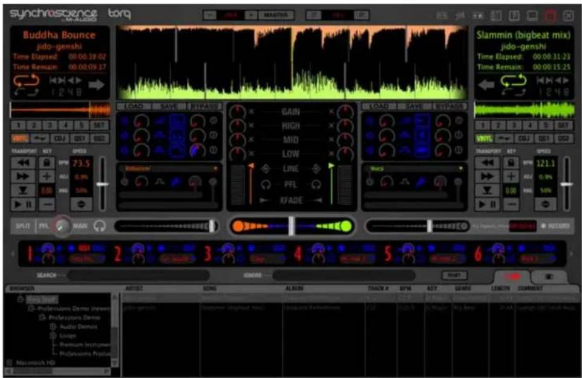The width and height of the screenshot is (582, 378).
Task: Lower key with right deck minus button
Action: click(x=511, y=204)
